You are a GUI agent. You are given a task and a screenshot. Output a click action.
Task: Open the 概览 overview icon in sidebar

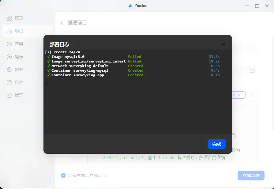tap(9, 18)
